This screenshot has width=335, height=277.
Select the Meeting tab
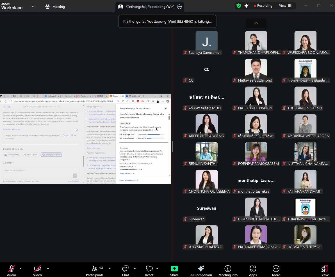pos(55,7)
